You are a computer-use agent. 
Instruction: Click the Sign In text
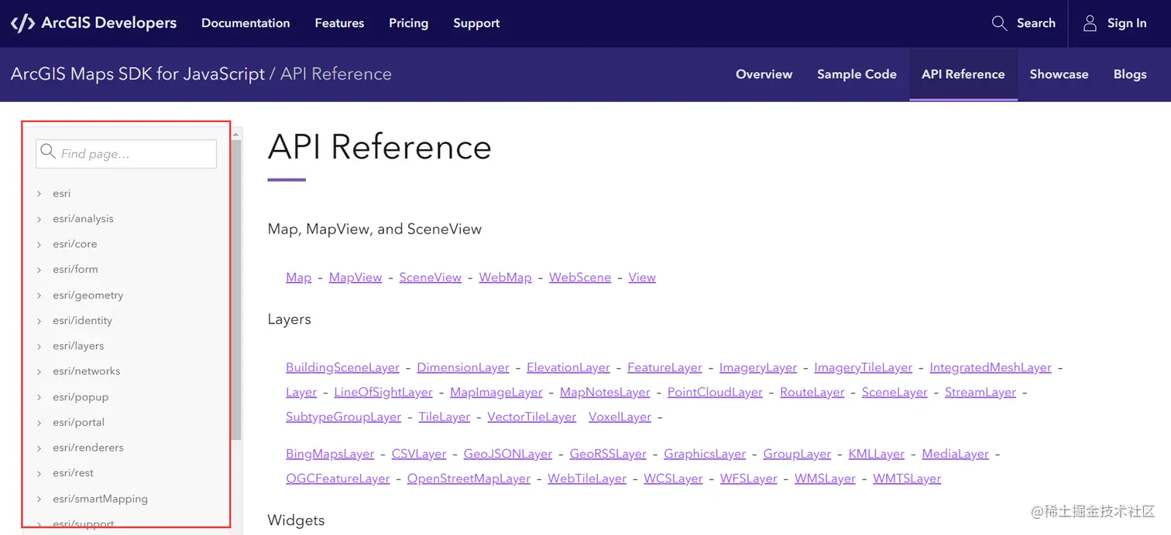tap(1127, 23)
